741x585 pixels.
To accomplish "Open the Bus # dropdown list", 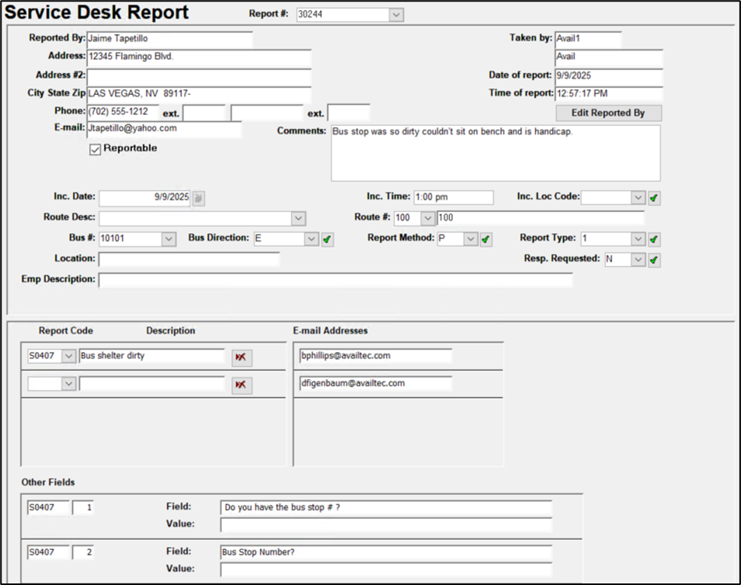I will point(169,239).
